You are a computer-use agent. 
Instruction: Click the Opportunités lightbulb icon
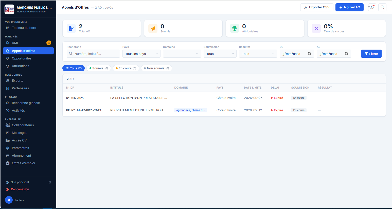pyautogui.click(x=8, y=58)
